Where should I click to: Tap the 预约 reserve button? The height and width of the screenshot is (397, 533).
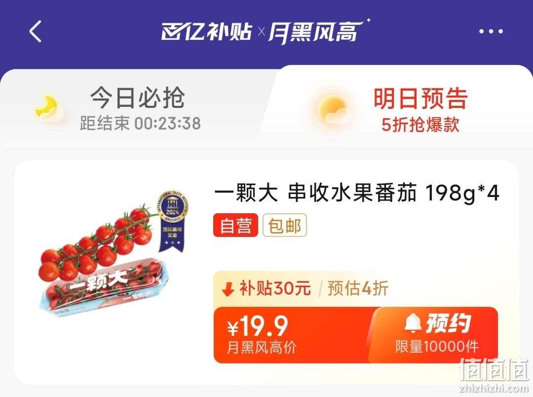point(436,334)
